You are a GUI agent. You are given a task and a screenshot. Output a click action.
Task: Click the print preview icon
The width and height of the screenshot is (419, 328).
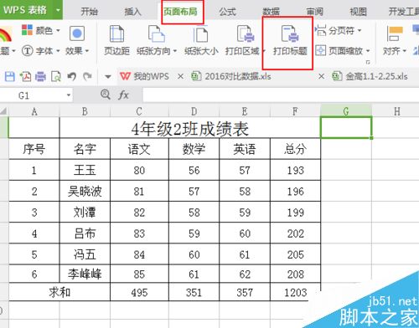(56, 76)
